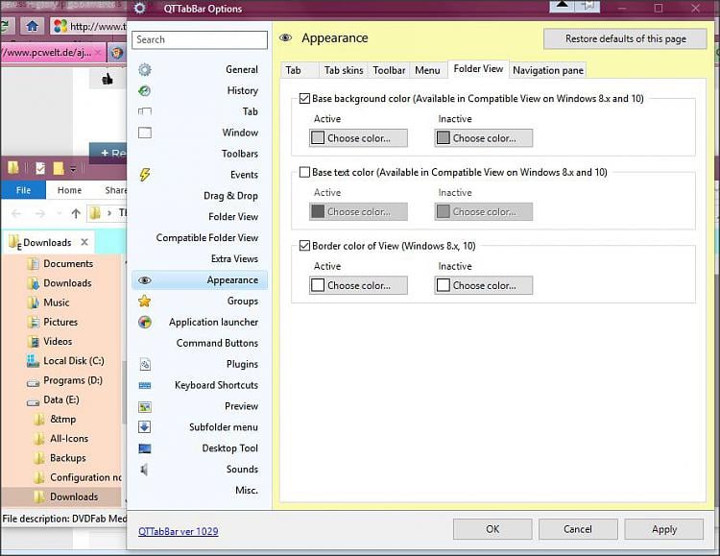Click the Search input field
The height and width of the screenshot is (556, 720).
click(200, 40)
